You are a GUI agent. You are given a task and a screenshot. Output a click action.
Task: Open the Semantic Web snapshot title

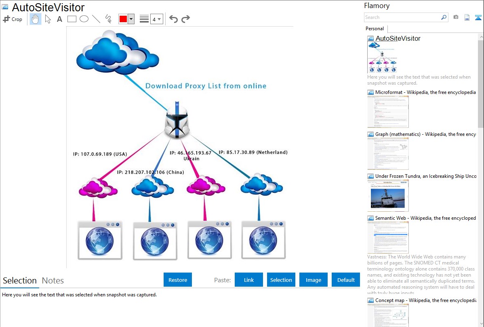click(x=425, y=218)
